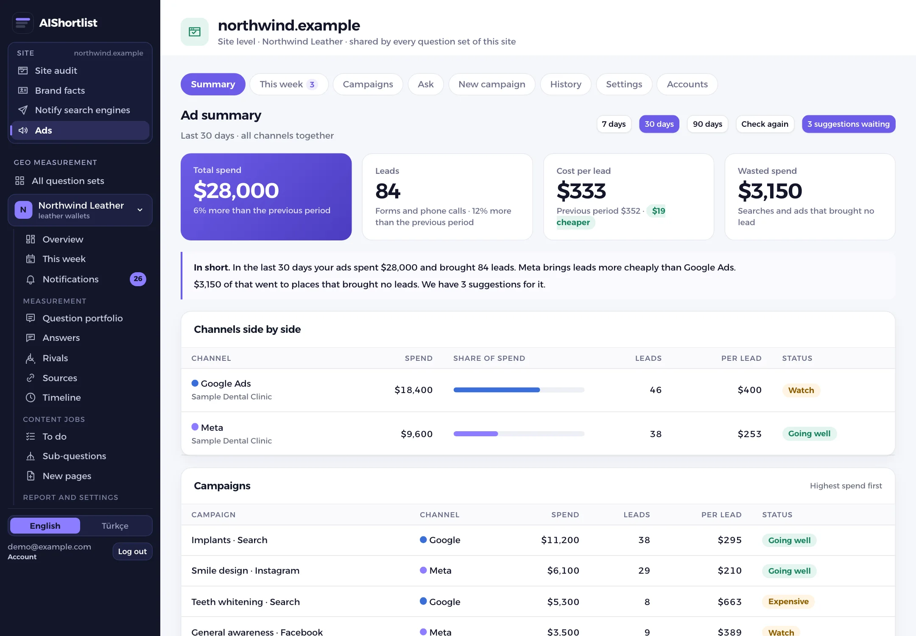Viewport: 916px width, 636px height.
Task: Click the Going well status for Meta channel
Action: point(809,433)
